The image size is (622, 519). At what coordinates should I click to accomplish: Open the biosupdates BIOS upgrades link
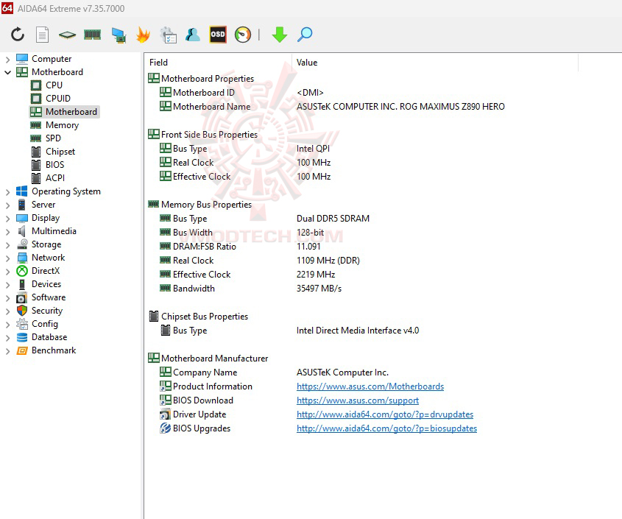click(386, 428)
